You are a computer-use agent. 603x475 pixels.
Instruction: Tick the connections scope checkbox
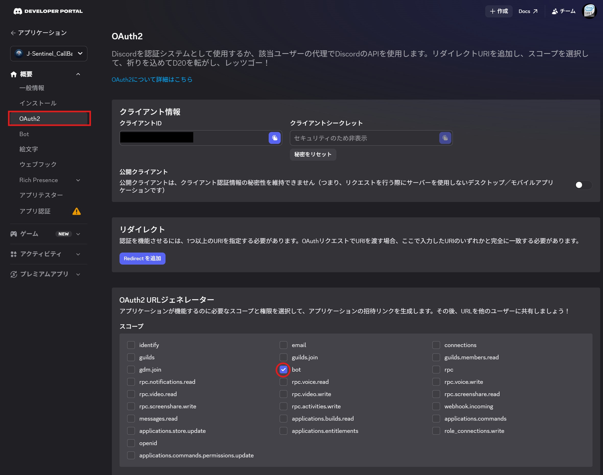point(436,345)
